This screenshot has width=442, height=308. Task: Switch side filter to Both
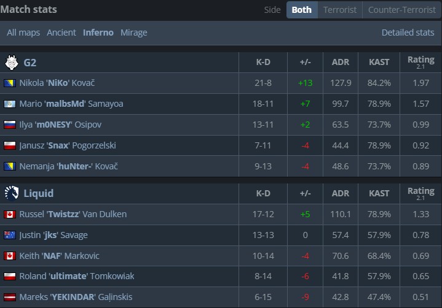click(301, 10)
